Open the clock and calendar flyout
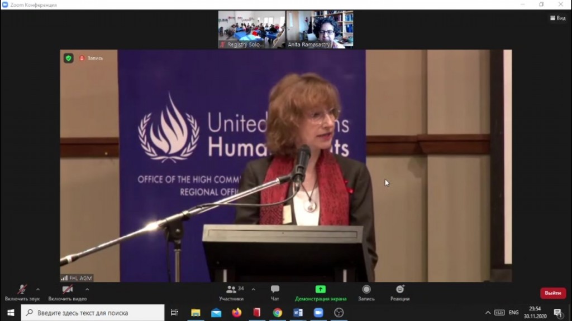This screenshot has width=572, height=321. (535, 313)
